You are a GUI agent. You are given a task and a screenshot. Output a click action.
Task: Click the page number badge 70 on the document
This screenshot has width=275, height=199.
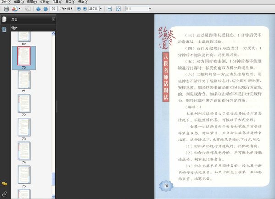pos(166,186)
